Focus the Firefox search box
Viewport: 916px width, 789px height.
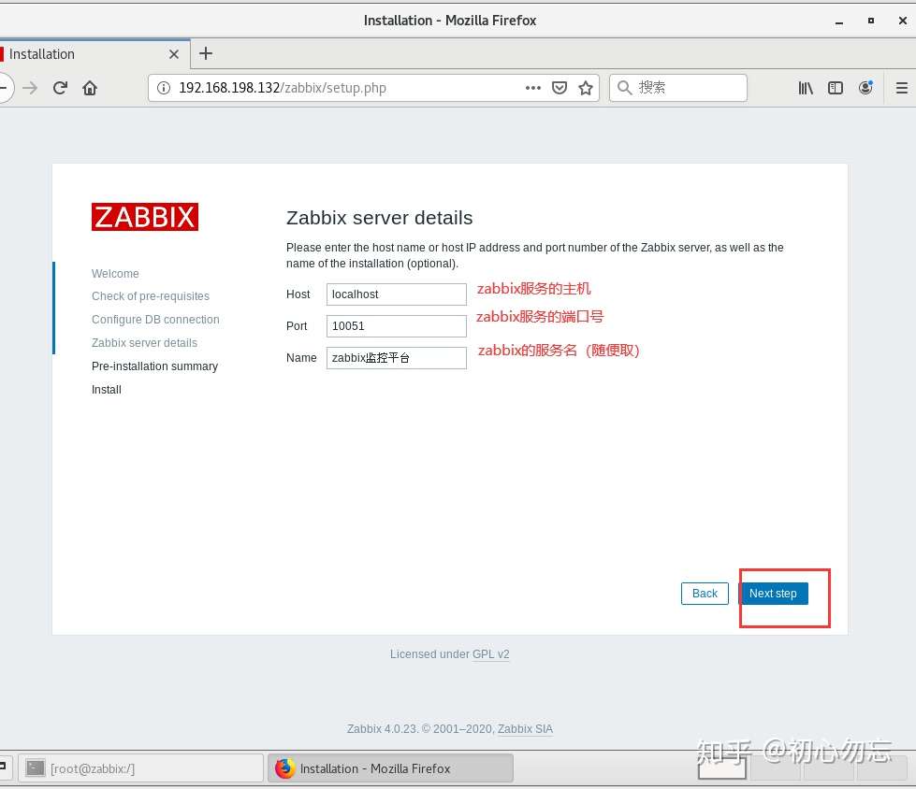pyautogui.click(x=678, y=88)
